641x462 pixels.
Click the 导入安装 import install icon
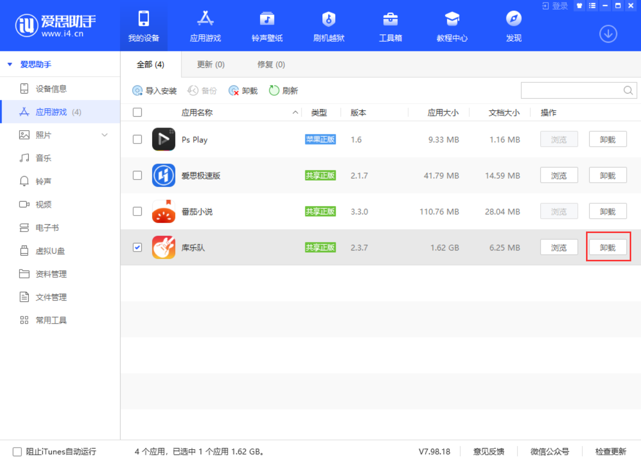[137, 91]
